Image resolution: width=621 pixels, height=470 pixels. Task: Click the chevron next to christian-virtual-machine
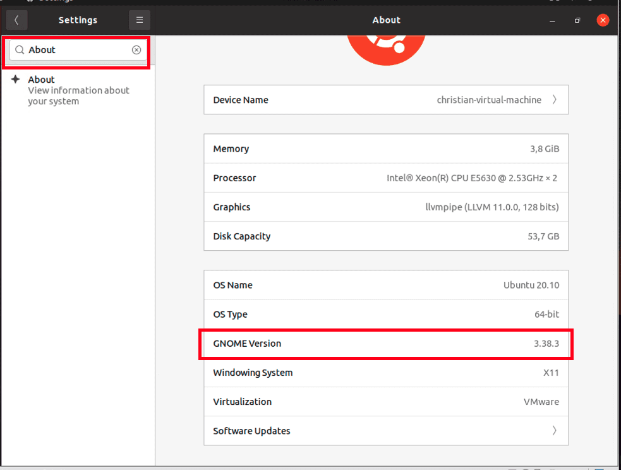point(554,100)
